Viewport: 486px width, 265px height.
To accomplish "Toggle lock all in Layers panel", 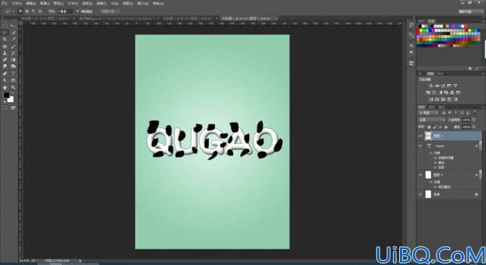I will coord(446,127).
